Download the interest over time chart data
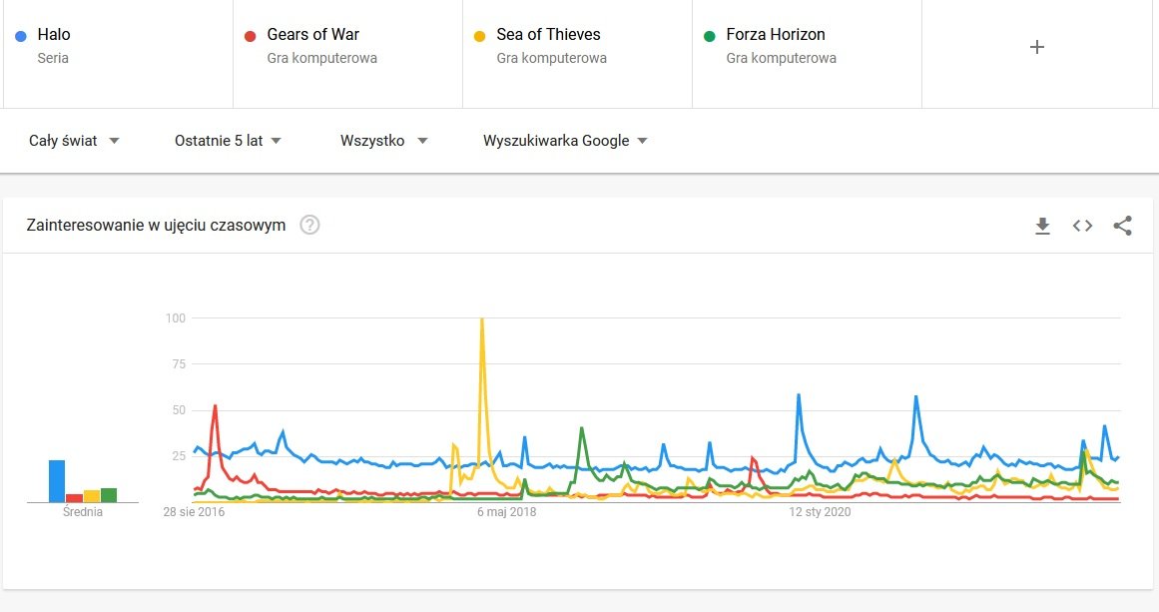The width and height of the screenshot is (1159, 612). pyautogui.click(x=1042, y=226)
